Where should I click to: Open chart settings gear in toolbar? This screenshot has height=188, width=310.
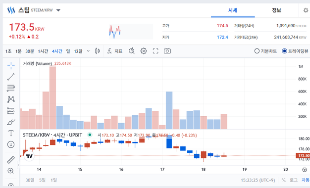(x=144, y=51)
